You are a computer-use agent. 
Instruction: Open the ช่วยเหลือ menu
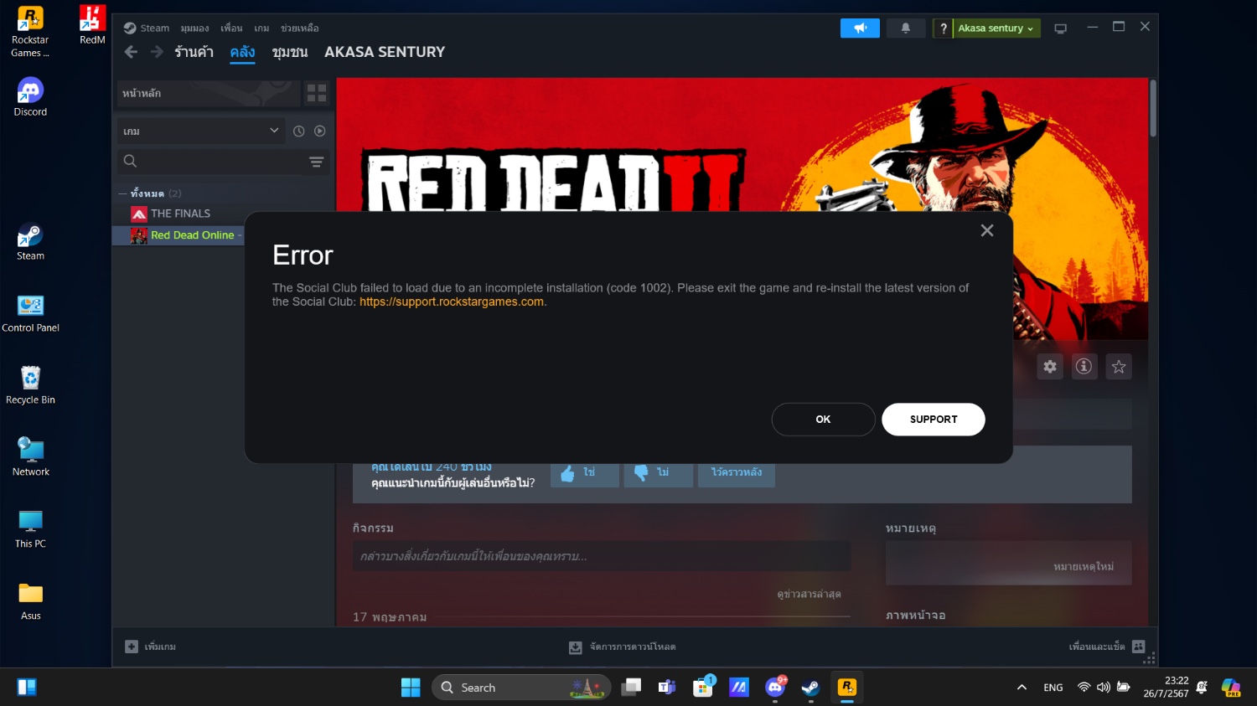[x=299, y=28]
